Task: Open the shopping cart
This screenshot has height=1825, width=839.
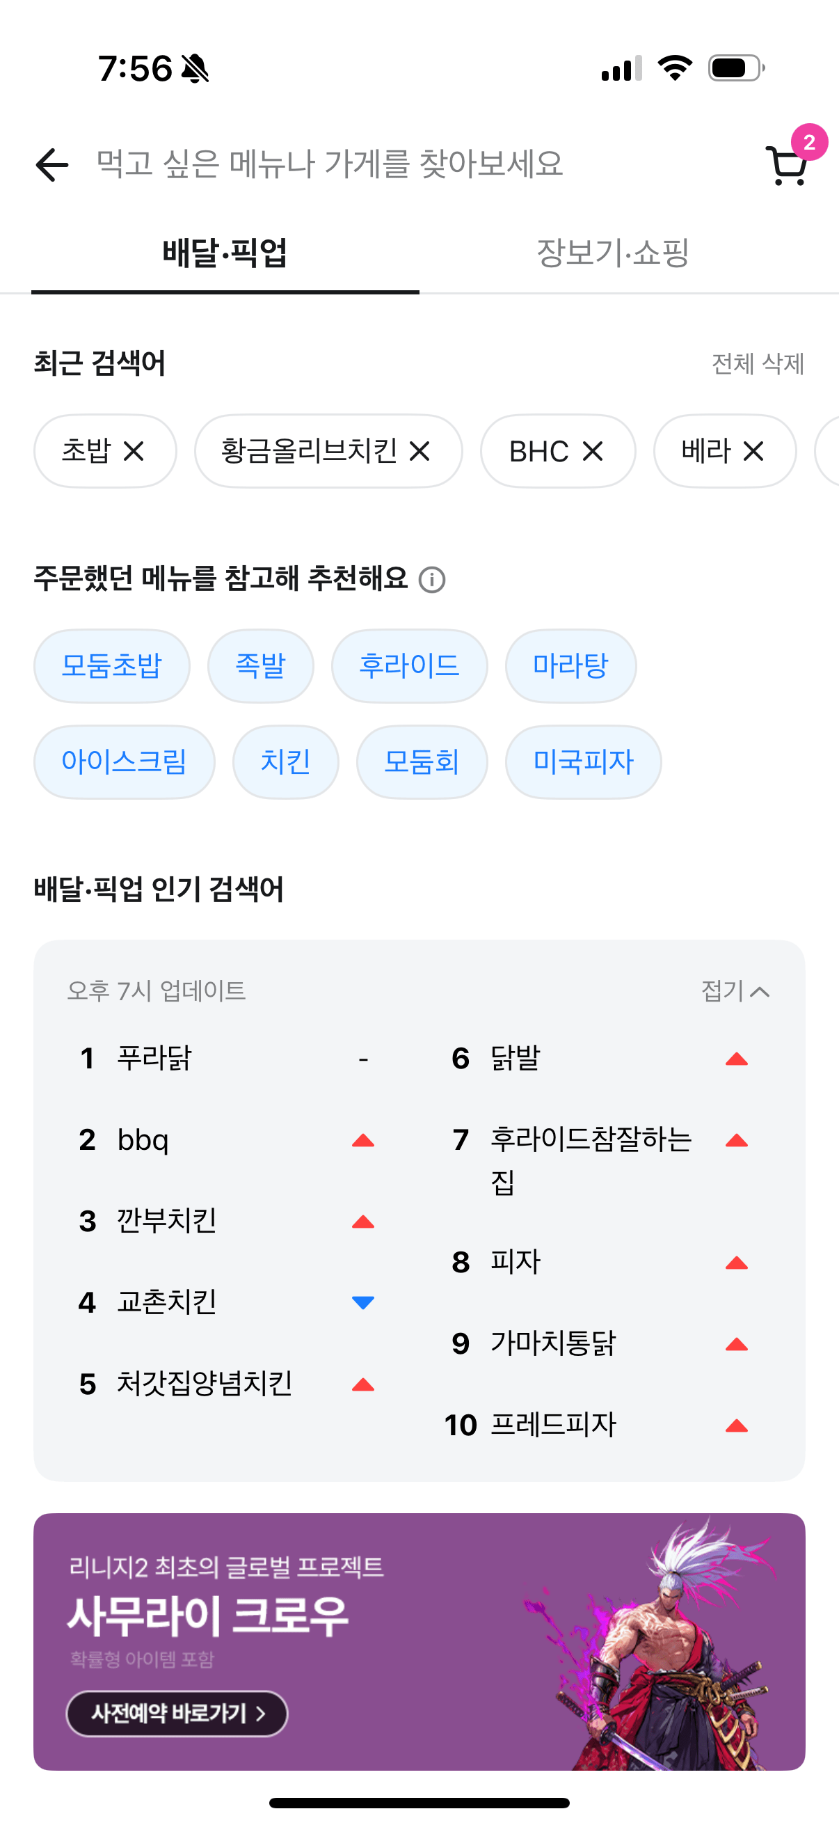Action: tap(786, 166)
